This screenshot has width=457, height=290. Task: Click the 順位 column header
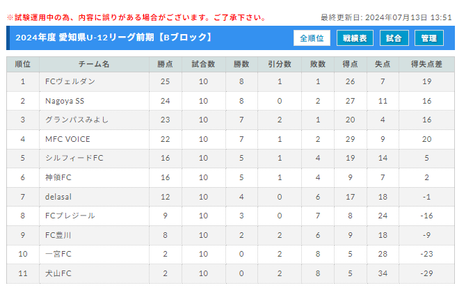tap(23, 64)
